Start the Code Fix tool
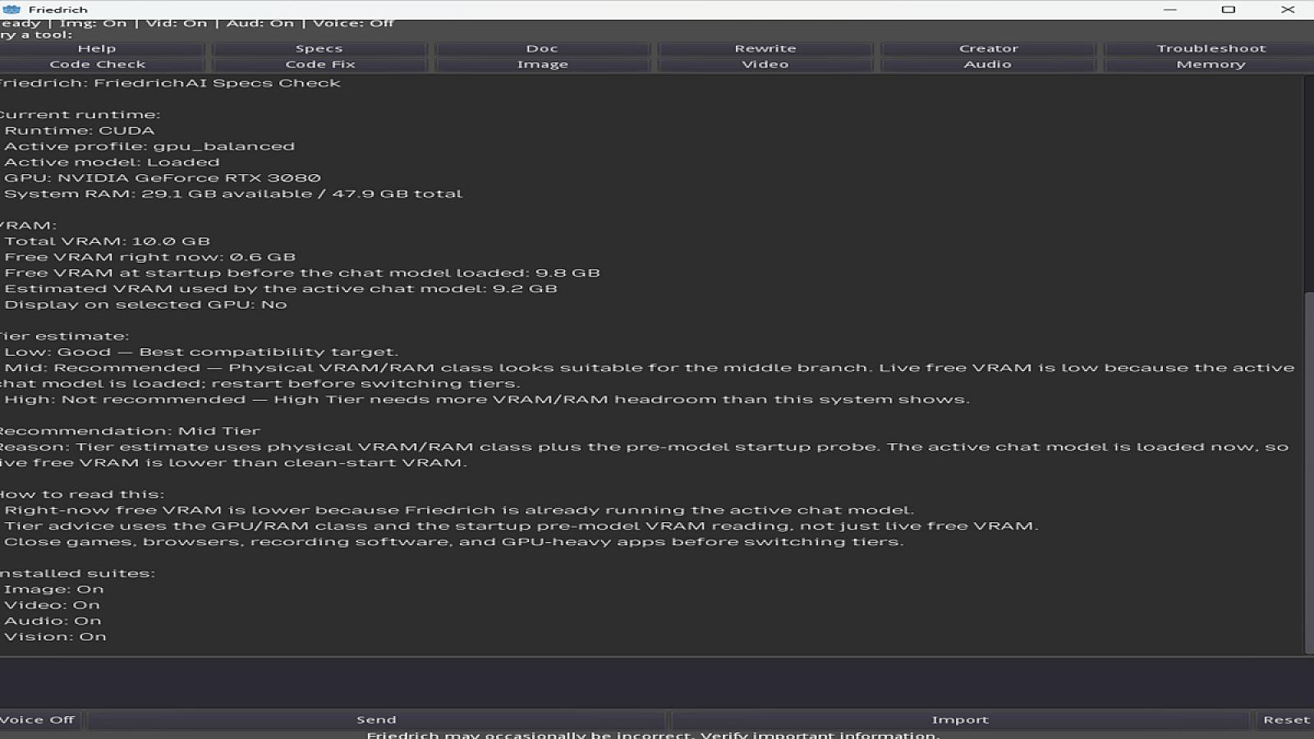The height and width of the screenshot is (739, 1314). click(319, 64)
